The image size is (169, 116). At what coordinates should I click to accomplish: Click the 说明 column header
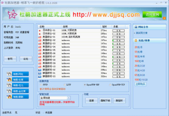coord(81,27)
